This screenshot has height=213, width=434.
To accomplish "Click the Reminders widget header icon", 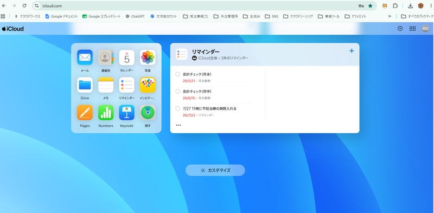I will click(x=182, y=54).
